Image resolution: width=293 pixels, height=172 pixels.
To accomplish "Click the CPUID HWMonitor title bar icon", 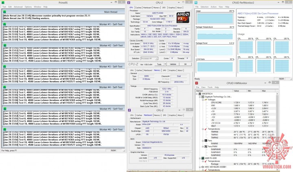I will pyautogui.click(x=197, y=83).
